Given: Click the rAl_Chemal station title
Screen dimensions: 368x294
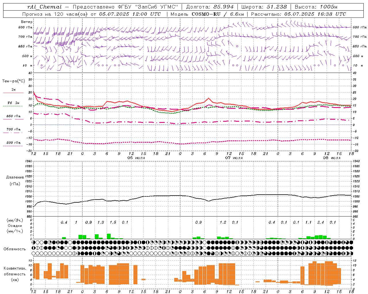Looking at the screenshot, I should point(44,7).
